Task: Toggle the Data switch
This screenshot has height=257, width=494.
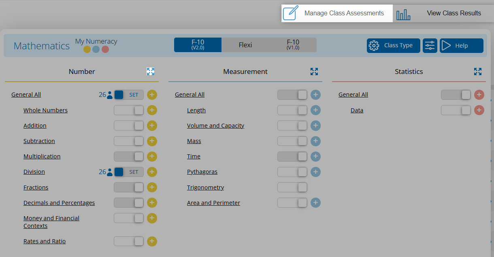Action: click(456, 110)
